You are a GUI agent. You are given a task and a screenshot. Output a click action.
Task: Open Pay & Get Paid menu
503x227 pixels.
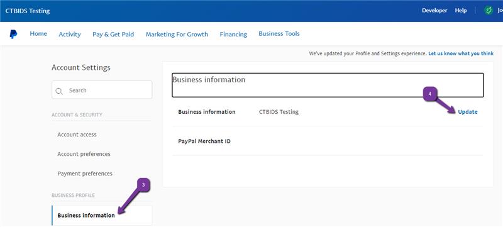coord(113,35)
